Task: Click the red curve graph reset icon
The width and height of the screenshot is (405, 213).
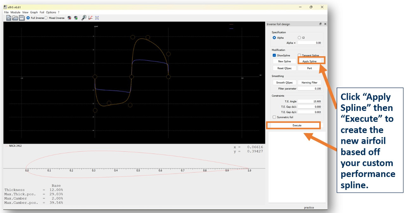Action: coord(90,18)
